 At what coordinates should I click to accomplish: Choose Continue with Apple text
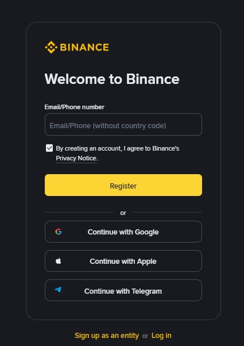click(123, 262)
